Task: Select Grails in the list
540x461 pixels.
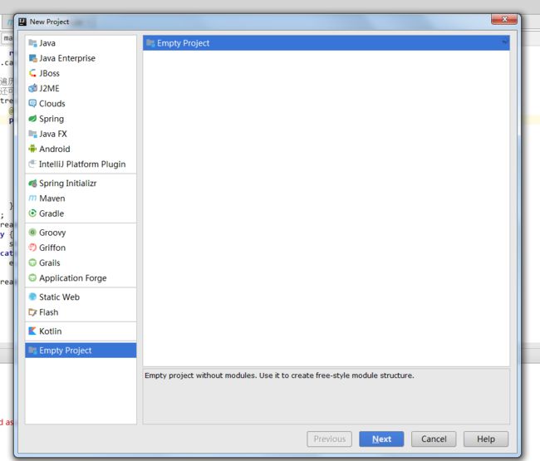Action: pyautogui.click(x=81, y=262)
